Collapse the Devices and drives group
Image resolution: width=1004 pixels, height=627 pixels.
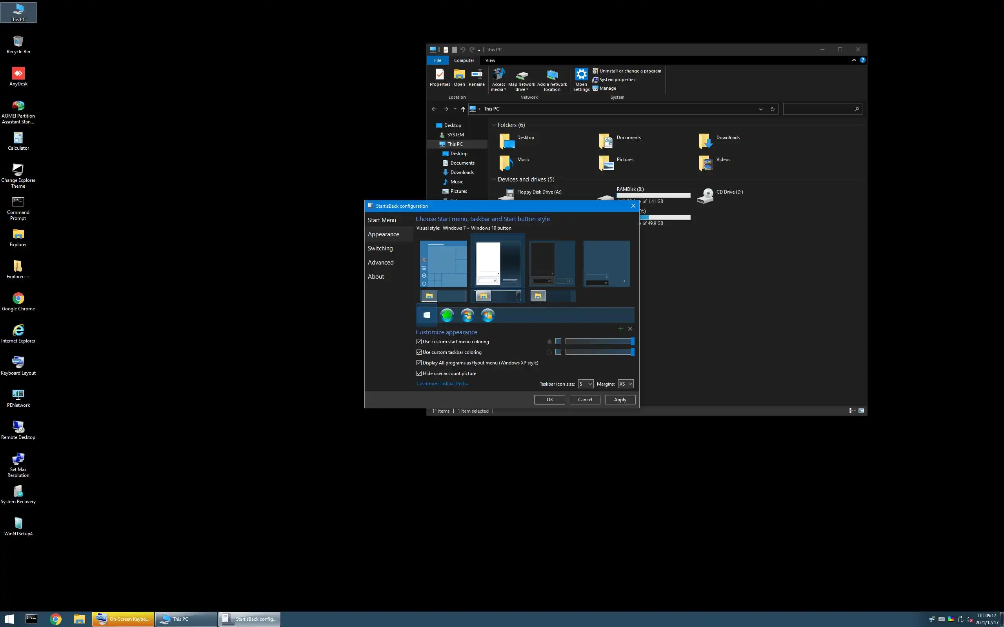[x=494, y=179]
